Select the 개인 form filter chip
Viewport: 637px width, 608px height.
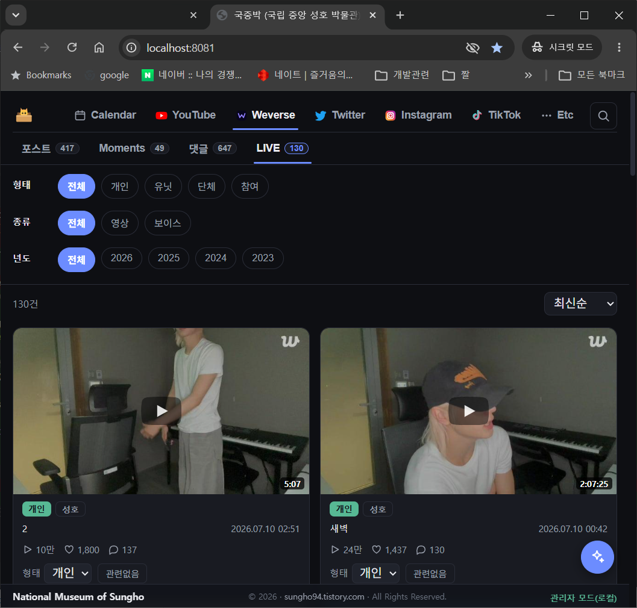point(120,186)
